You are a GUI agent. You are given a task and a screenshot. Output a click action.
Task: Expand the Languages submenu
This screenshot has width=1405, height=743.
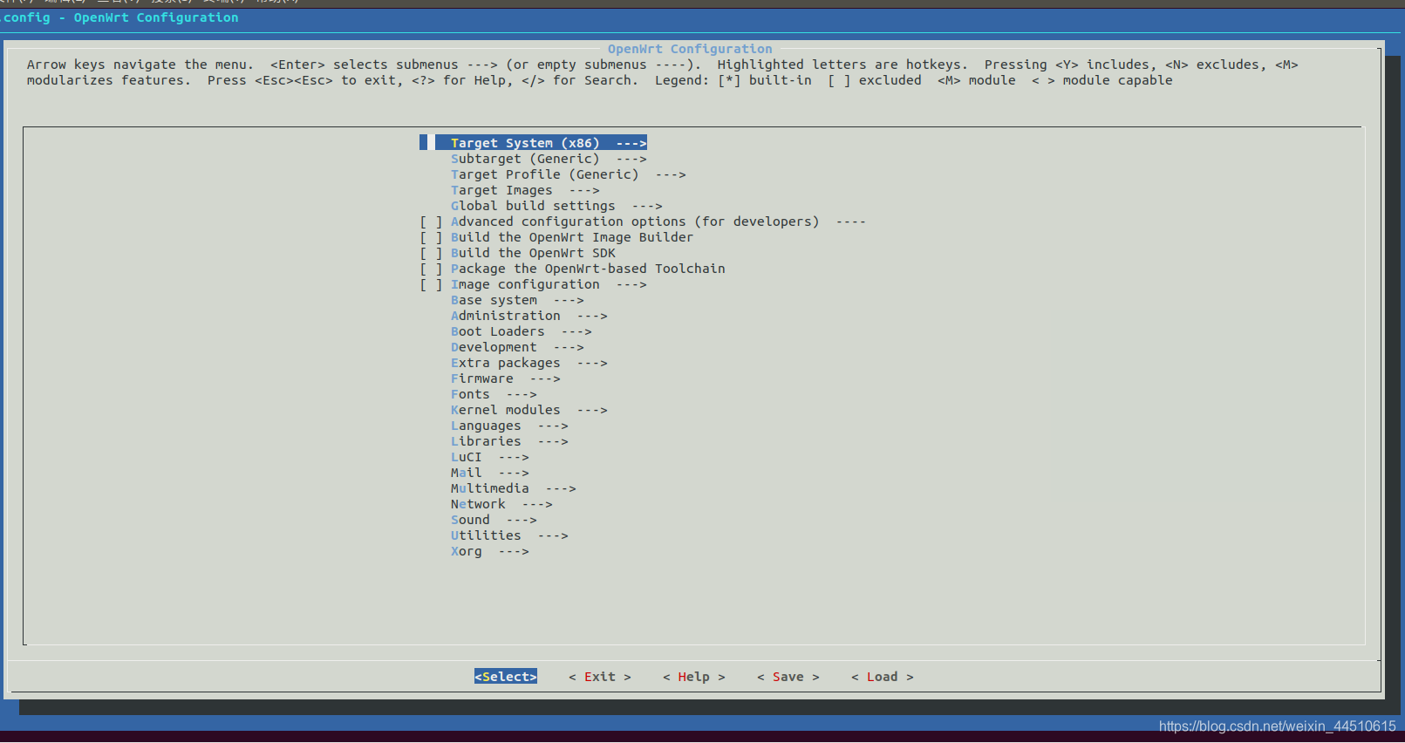coord(509,426)
